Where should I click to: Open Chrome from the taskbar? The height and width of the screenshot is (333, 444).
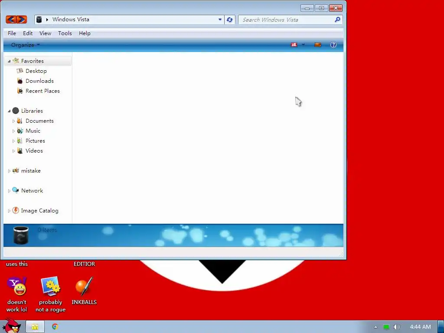pos(55,326)
